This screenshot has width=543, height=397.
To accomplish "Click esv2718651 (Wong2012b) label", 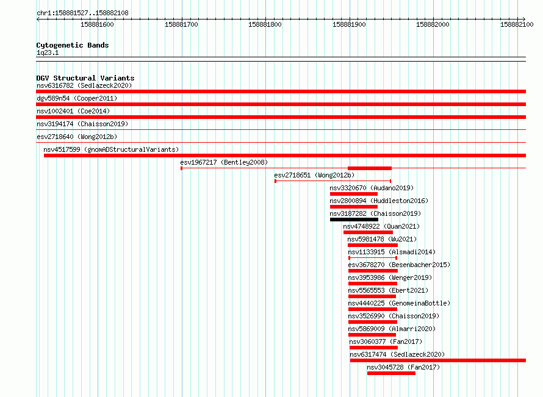I will (x=314, y=175).
